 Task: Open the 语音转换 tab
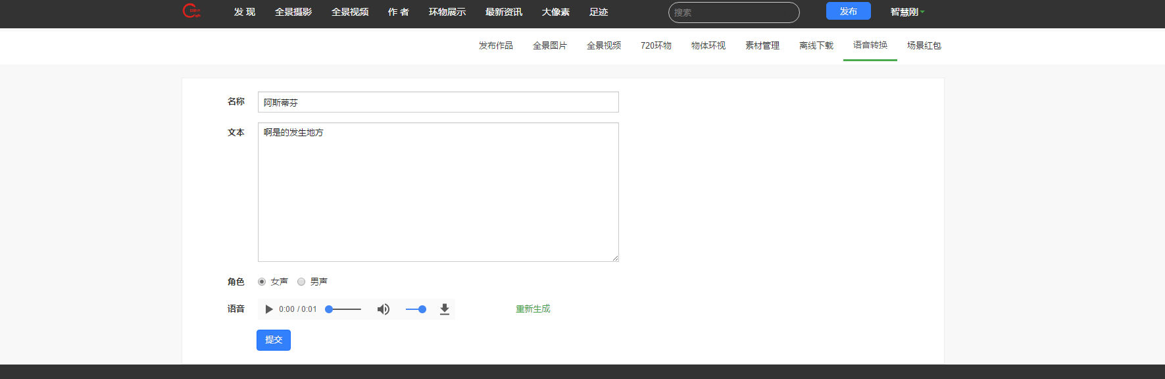coord(870,45)
